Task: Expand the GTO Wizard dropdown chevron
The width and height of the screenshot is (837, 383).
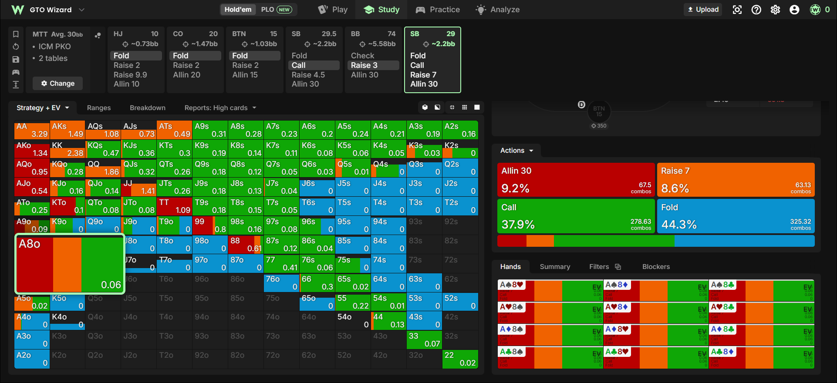Action: 81,10
